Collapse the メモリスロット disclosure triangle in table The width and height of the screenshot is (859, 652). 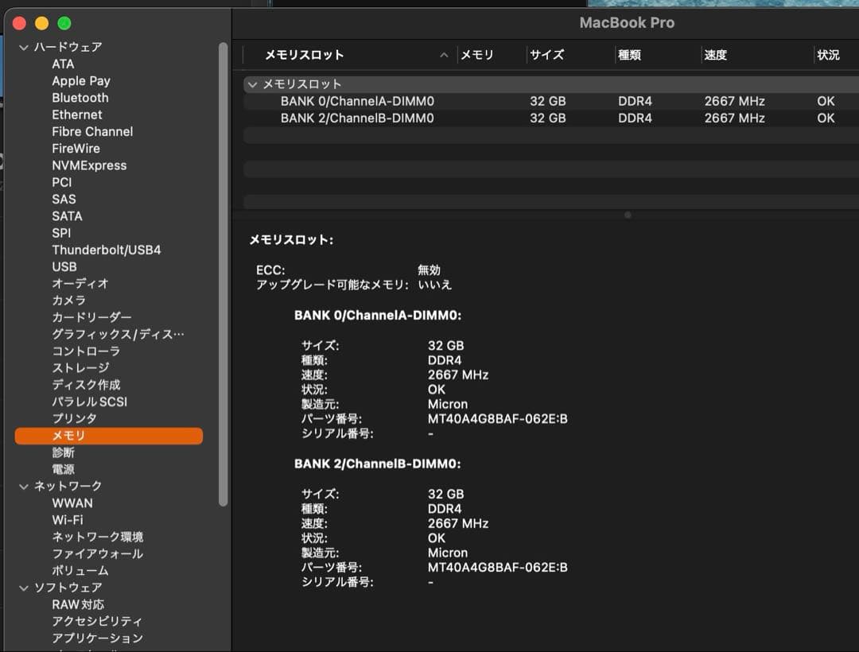[x=253, y=83]
